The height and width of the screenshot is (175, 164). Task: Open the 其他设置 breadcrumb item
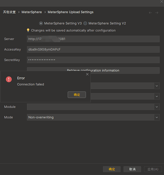click(x=9, y=12)
